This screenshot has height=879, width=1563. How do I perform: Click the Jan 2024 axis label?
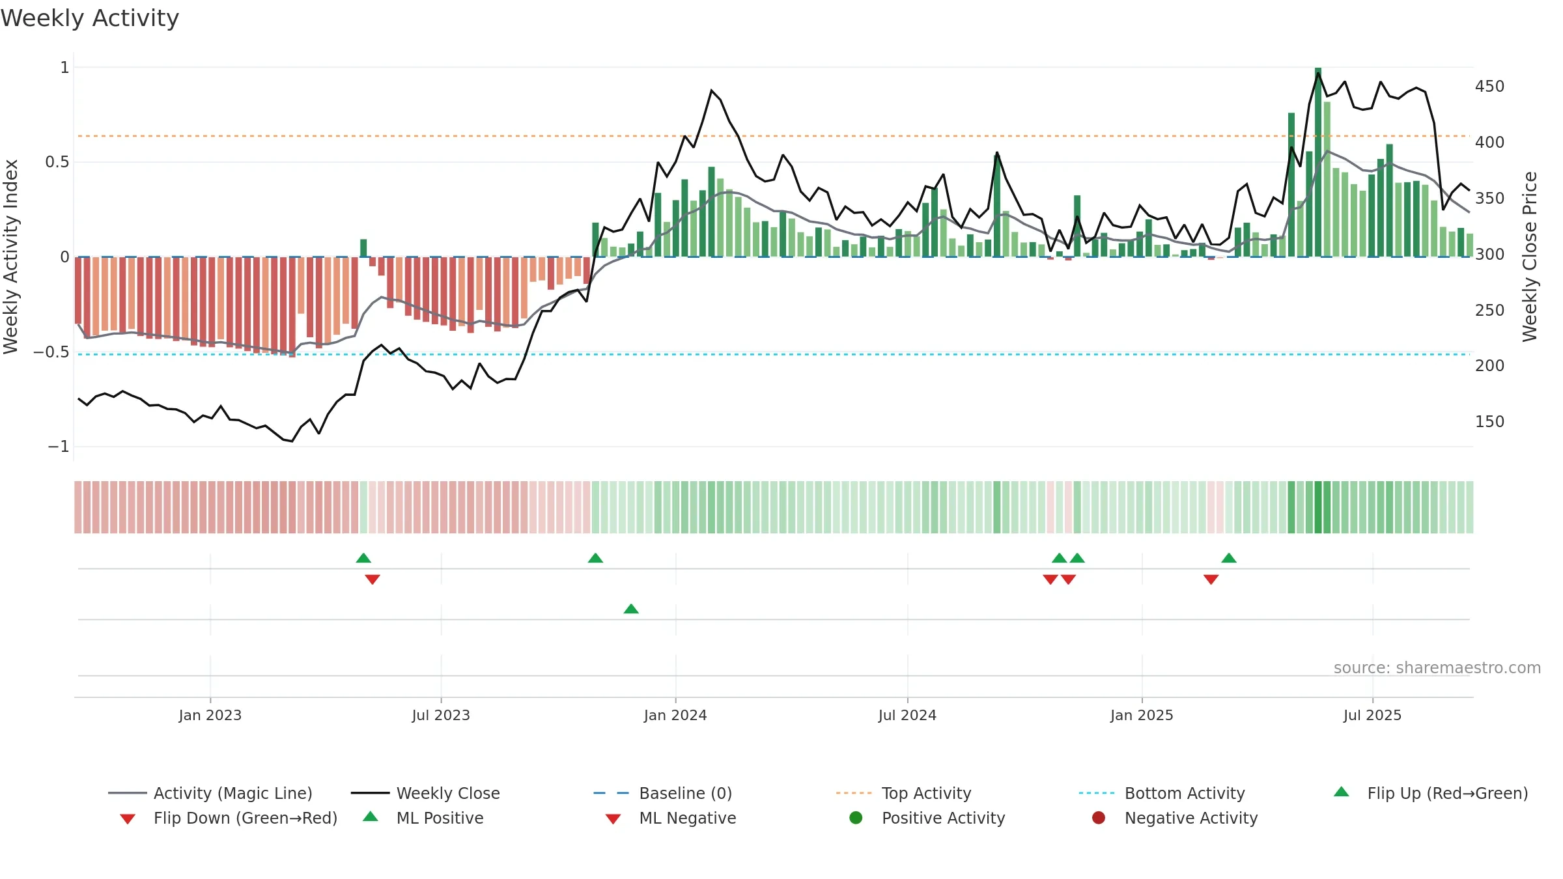point(675,715)
